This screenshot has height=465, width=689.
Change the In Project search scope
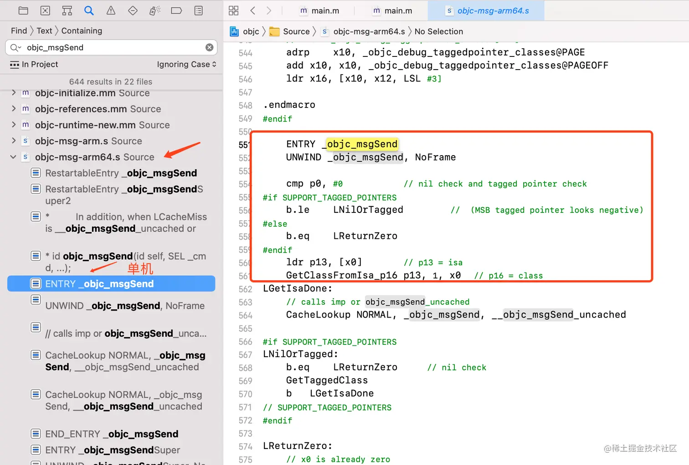34,64
